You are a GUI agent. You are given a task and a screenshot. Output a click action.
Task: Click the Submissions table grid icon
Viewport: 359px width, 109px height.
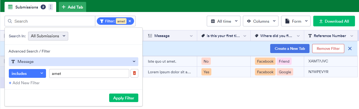click(x=10, y=7)
